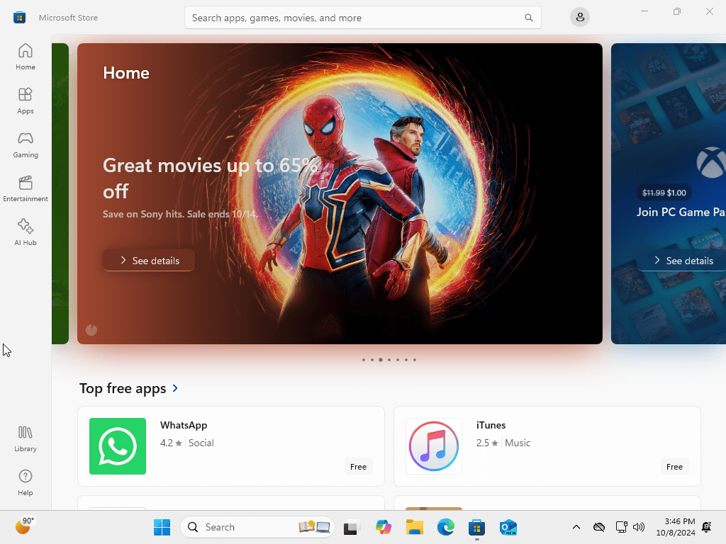
Task: Click the search magnifier icon
Action: click(529, 18)
